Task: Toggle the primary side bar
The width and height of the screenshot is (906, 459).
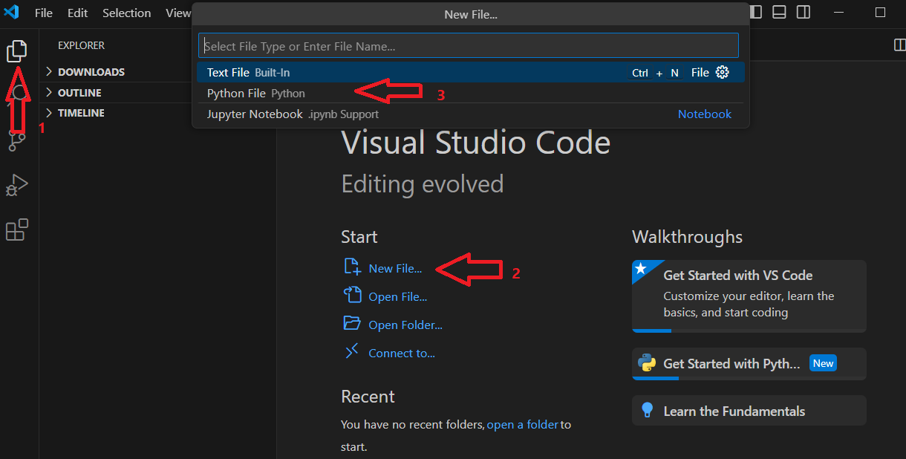Action: [x=755, y=13]
